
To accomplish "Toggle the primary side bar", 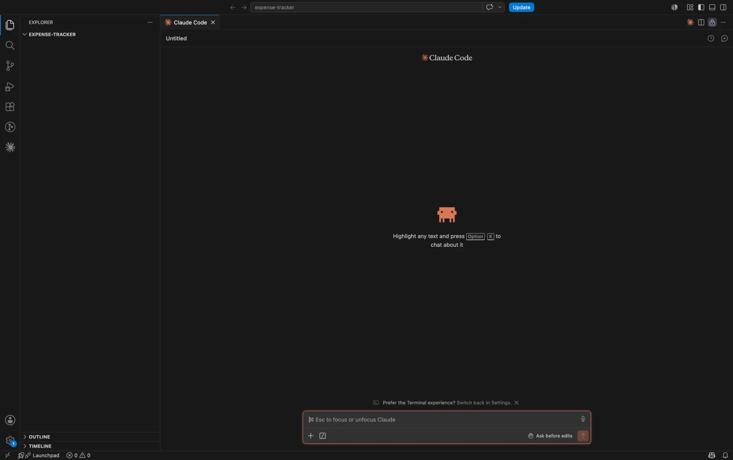I will (x=701, y=7).
